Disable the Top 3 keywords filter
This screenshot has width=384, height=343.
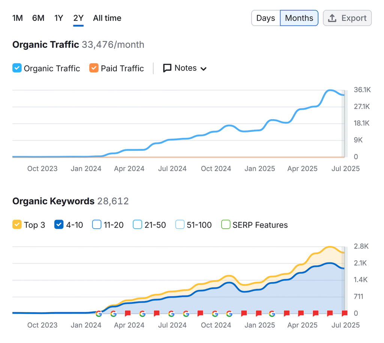(x=16, y=224)
